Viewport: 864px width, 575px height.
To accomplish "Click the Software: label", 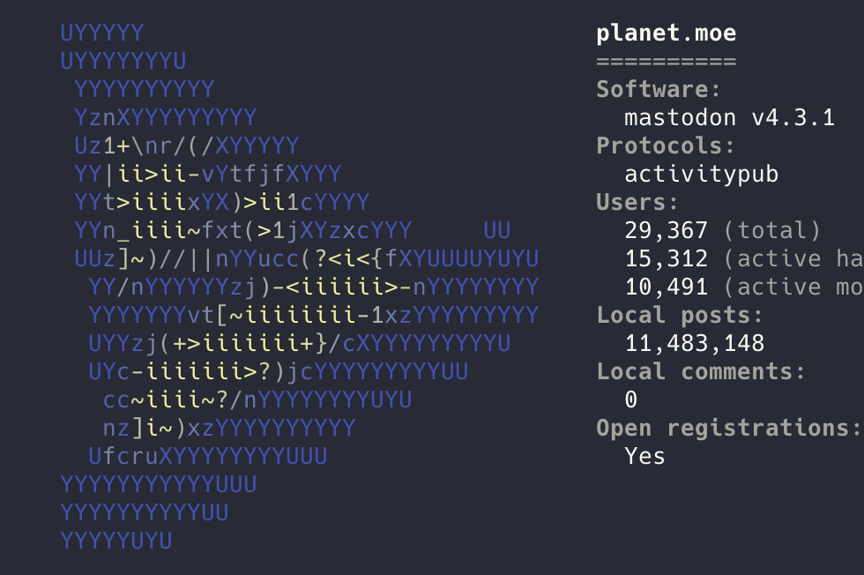I will [x=659, y=89].
